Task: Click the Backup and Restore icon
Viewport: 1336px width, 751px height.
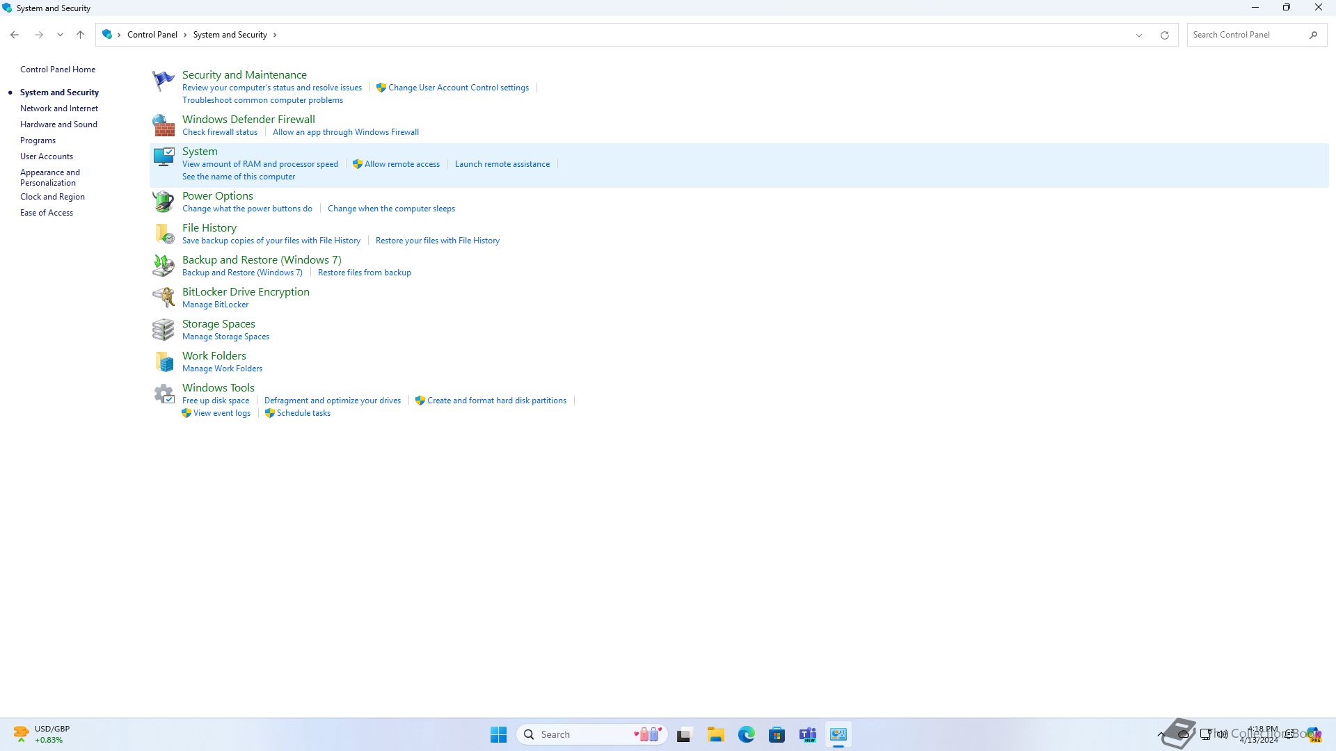Action: (164, 266)
